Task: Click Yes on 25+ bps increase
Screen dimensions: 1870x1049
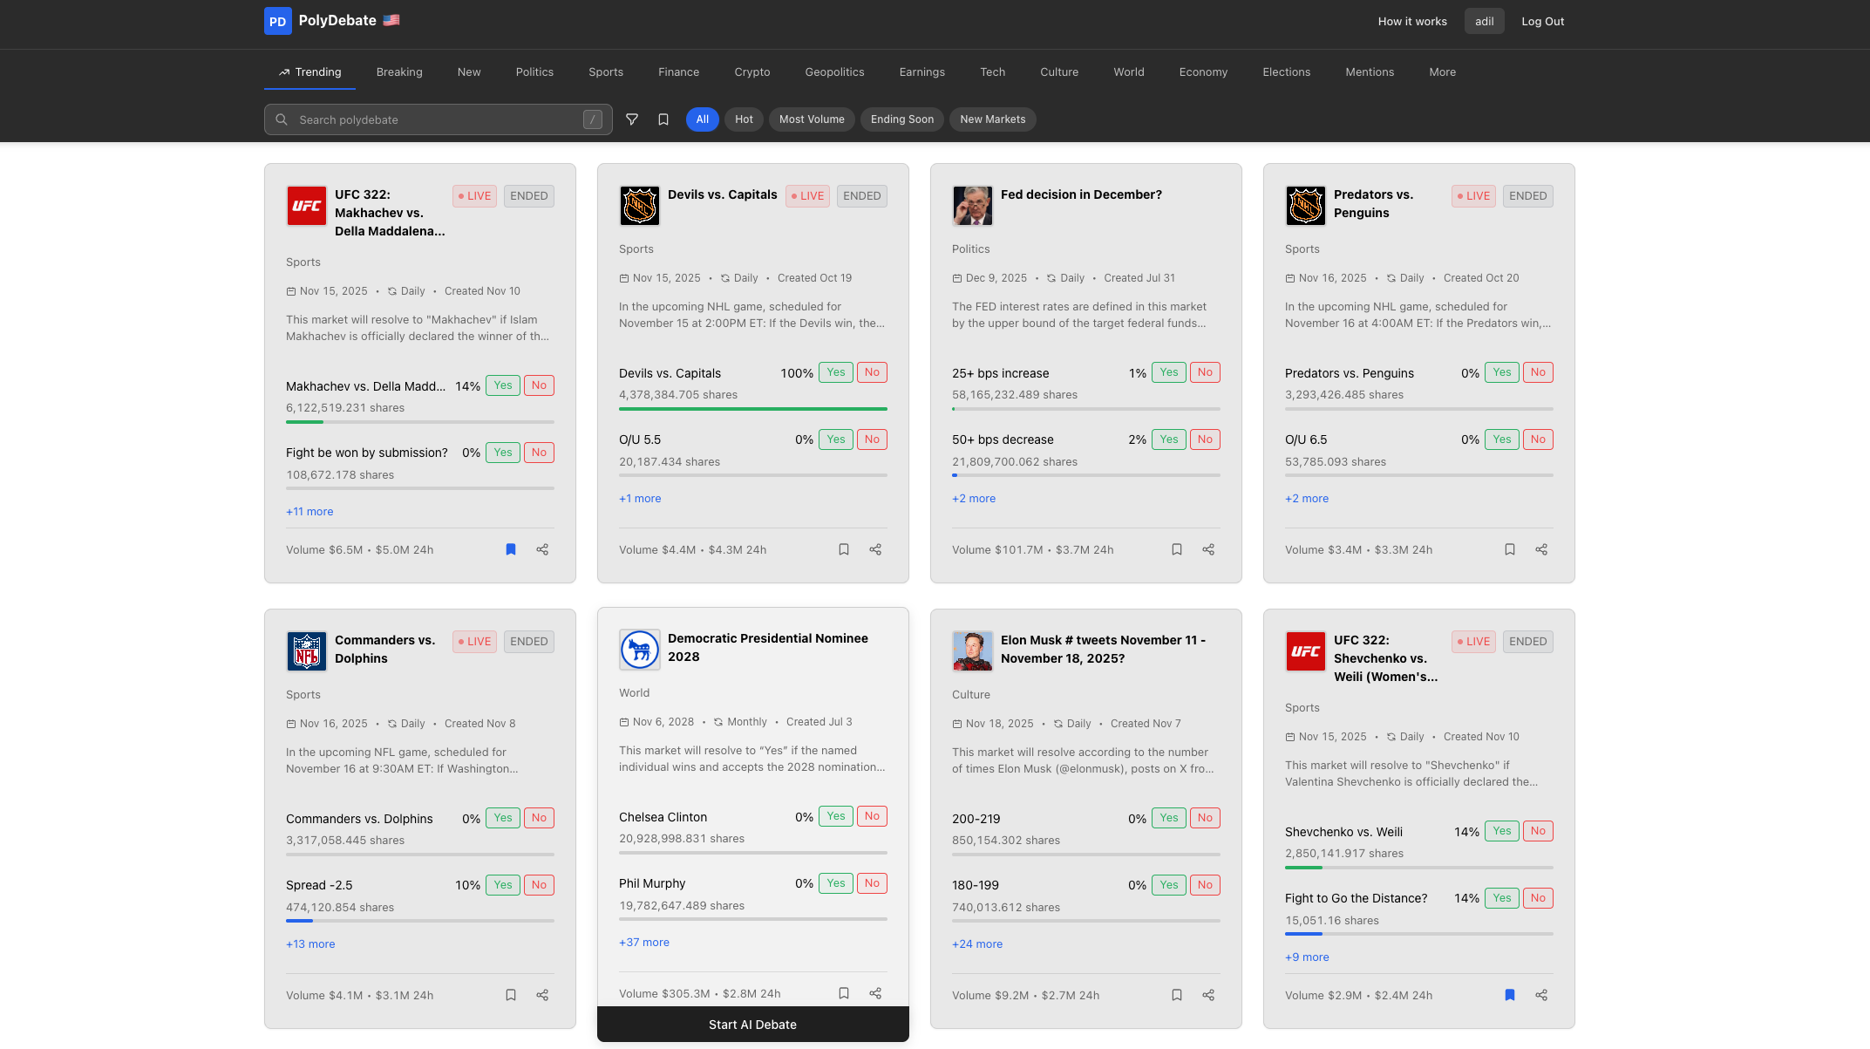Action: (x=1168, y=372)
